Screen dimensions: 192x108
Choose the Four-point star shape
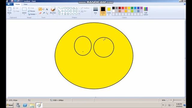click(62, 14)
